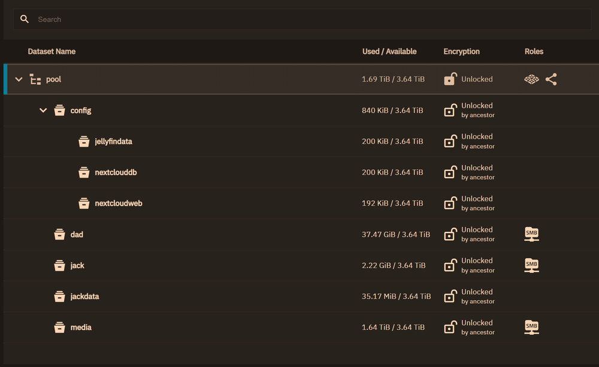Screen dimensions: 599x367
Task: Collapse the pool dataset tree
Action: (x=19, y=79)
